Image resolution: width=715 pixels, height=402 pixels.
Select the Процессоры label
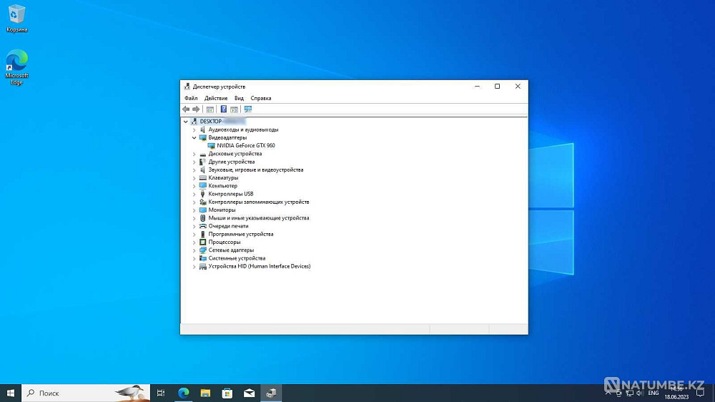pos(225,242)
